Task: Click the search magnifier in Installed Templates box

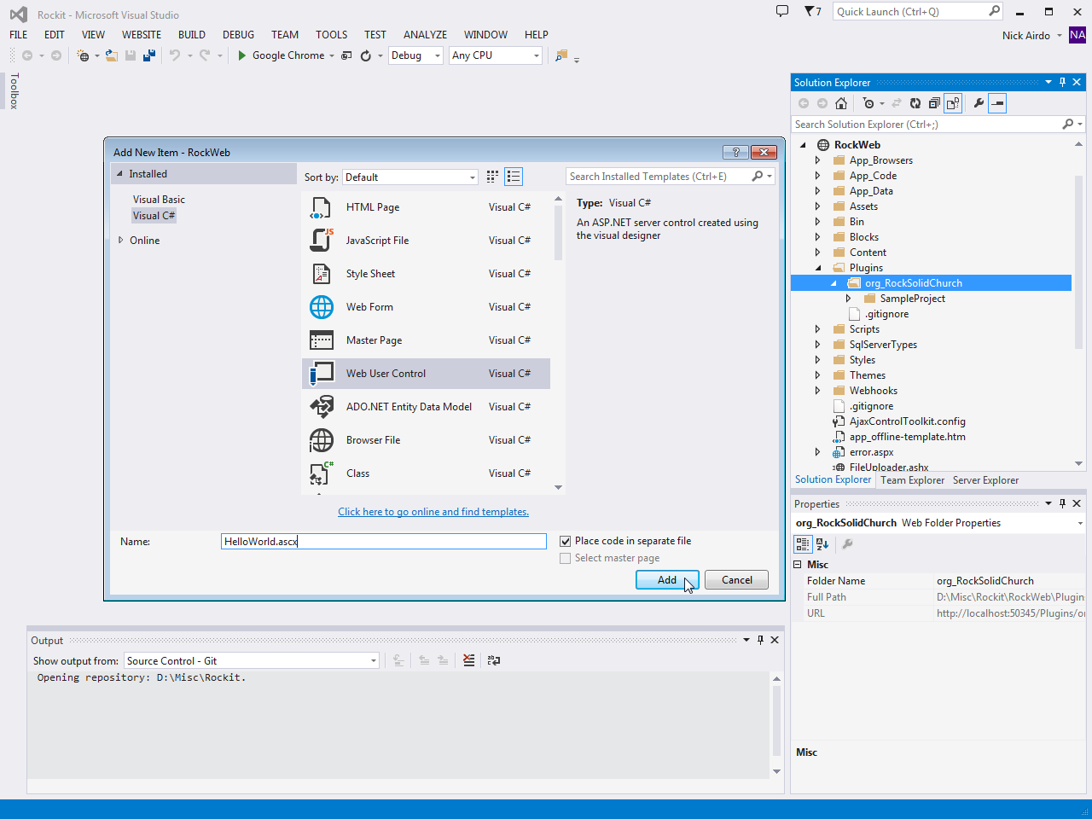Action: pos(757,177)
